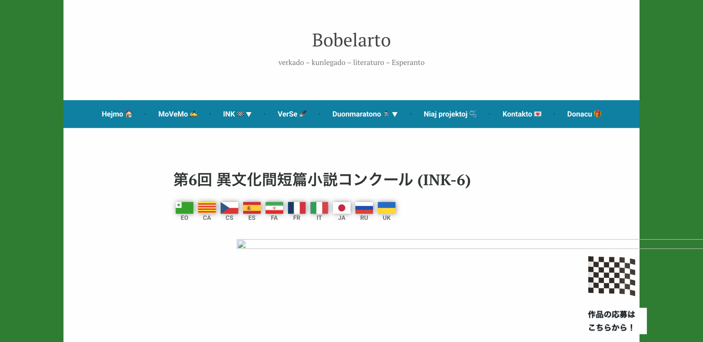Screen dimensions: 703x342
Task: Select the Catalan CA flag icon
Action: coord(207,208)
